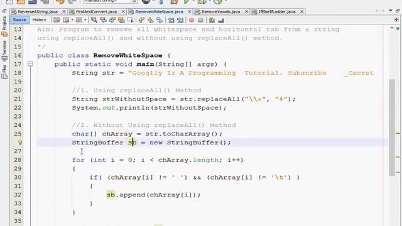Open the project configuration combo box
The width and height of the screenshot is (402, 226).
click(111, 1)
